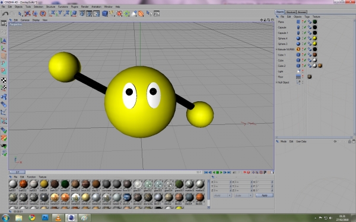This screenshot has width=356, height=222.
Task: Open material manager Function menu
Action: (x=31, y=177)
